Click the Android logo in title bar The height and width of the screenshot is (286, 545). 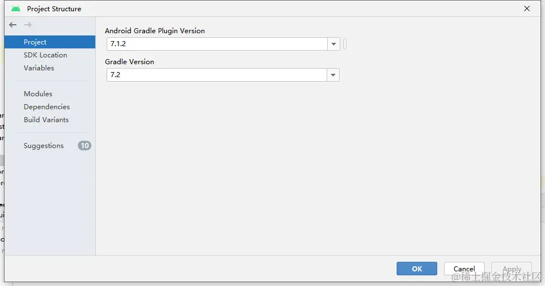(16, 9)
